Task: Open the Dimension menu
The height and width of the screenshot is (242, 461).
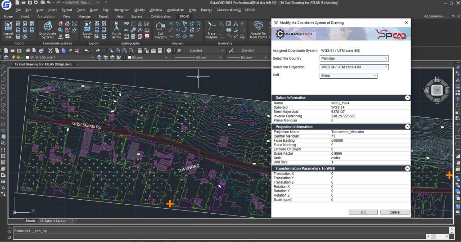Action: (121, 9)
